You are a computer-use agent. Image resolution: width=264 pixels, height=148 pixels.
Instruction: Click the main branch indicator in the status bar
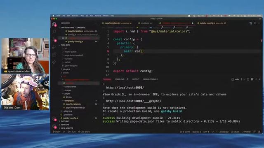coord(57,132)
